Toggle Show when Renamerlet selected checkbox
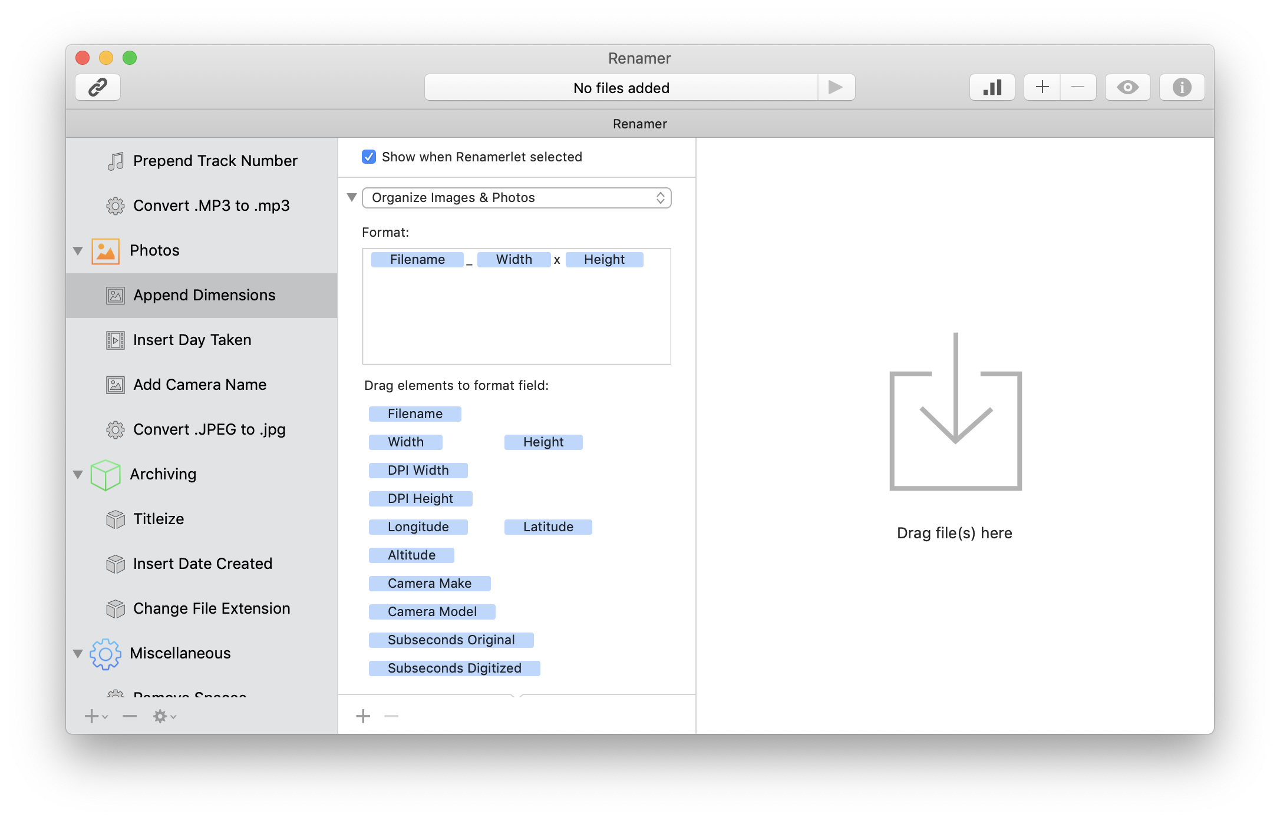The height and width of the screenshot is (821, 1280). (x=368, y=155)
